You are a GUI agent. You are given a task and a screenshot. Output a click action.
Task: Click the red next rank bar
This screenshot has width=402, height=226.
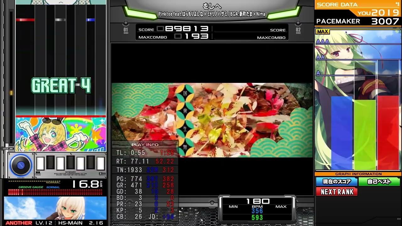click(388, 133)
